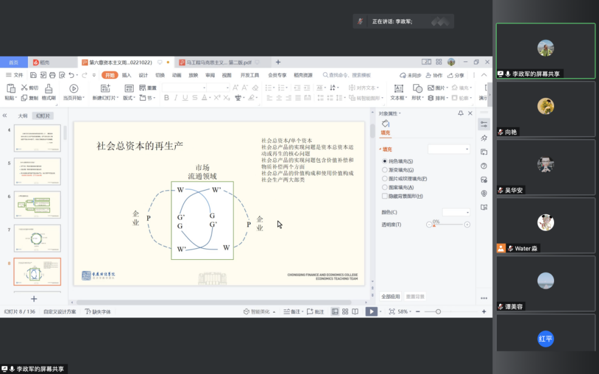This screenshot has width=599, height=374.
Task: Check Hide background graphics (隐藏背景图形)
Action: click(385, 196)
